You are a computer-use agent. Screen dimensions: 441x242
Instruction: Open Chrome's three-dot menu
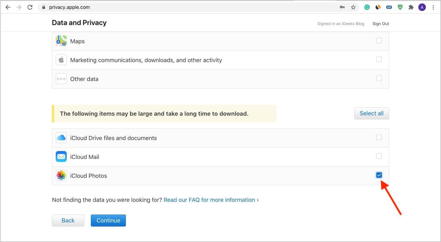[x=433, y=7]
